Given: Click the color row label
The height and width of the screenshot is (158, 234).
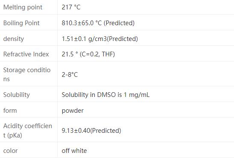Looking at the screenshot, I should pos(10,151).
